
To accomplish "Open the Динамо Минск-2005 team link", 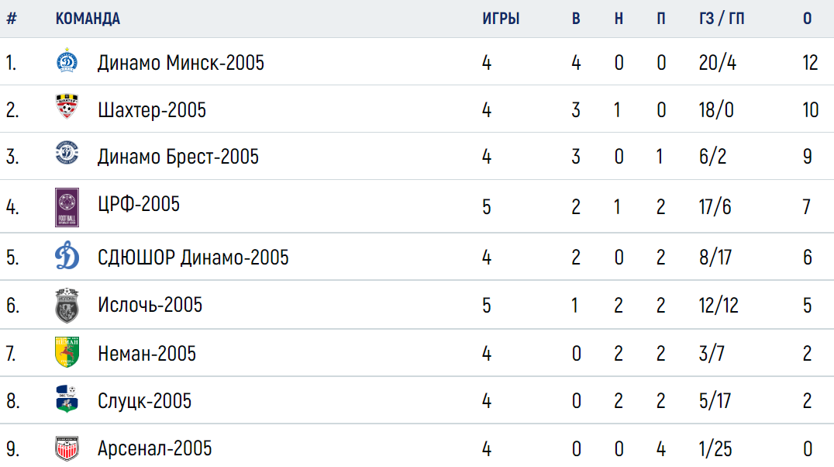I will click(181, 63).
